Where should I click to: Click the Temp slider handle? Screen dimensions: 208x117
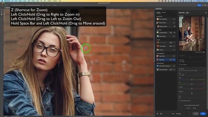point(192,80)
